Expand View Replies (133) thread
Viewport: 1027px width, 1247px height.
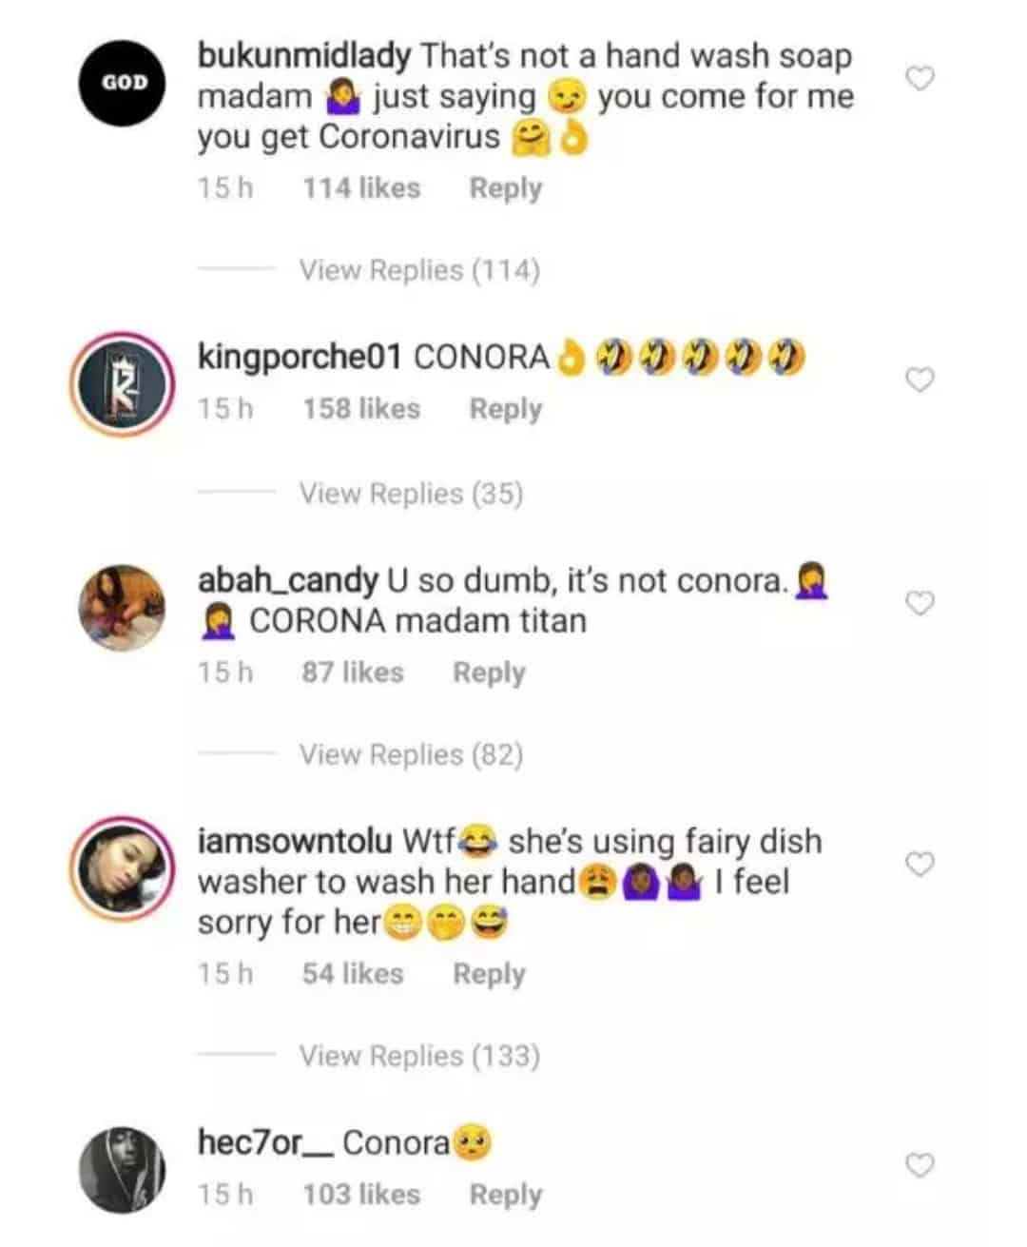point(419,1056)
